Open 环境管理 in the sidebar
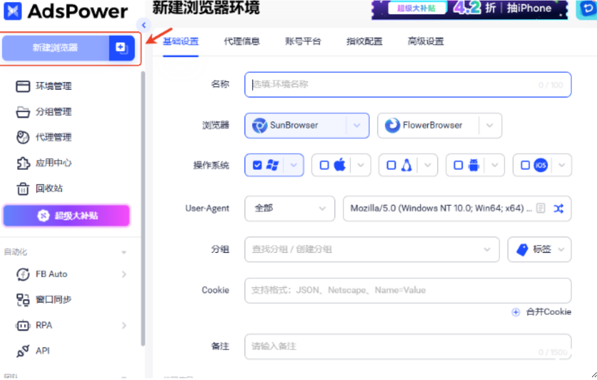 53,86
